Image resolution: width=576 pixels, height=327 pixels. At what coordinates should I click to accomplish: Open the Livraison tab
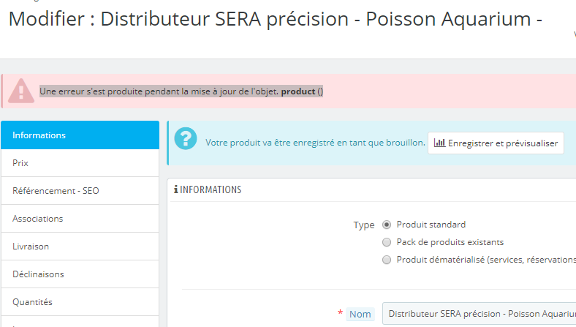[x=80, y=247]
